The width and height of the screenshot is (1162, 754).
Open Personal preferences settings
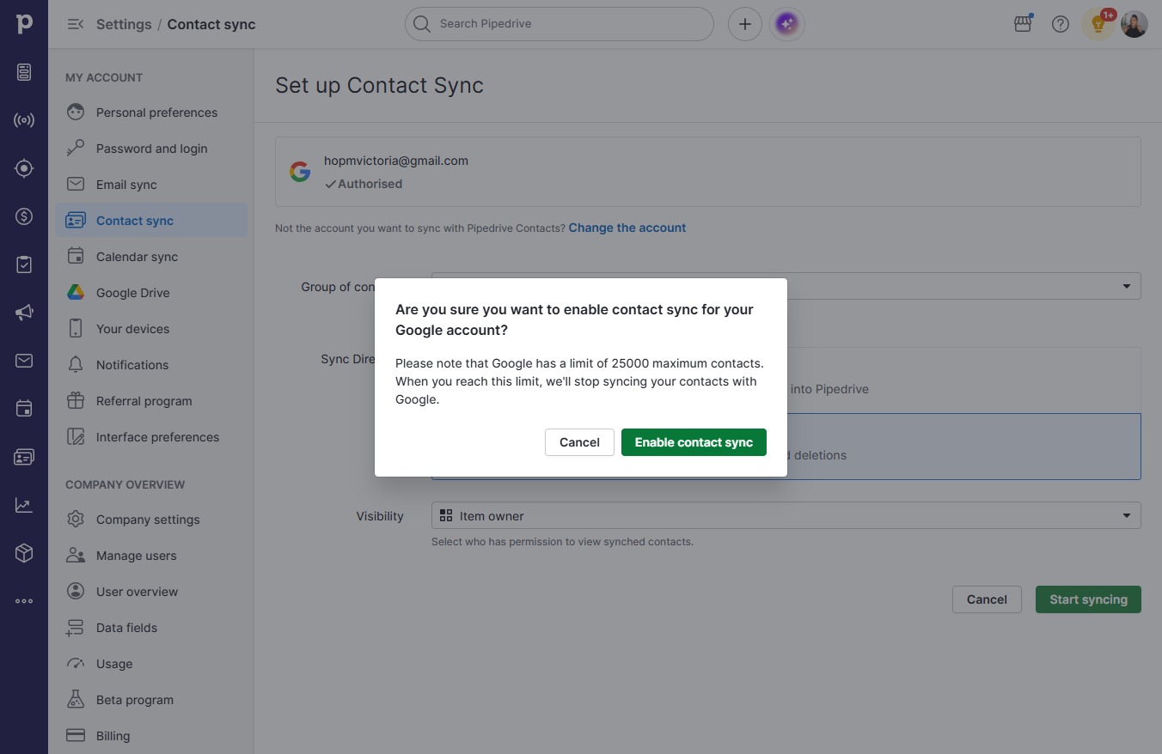151,112
